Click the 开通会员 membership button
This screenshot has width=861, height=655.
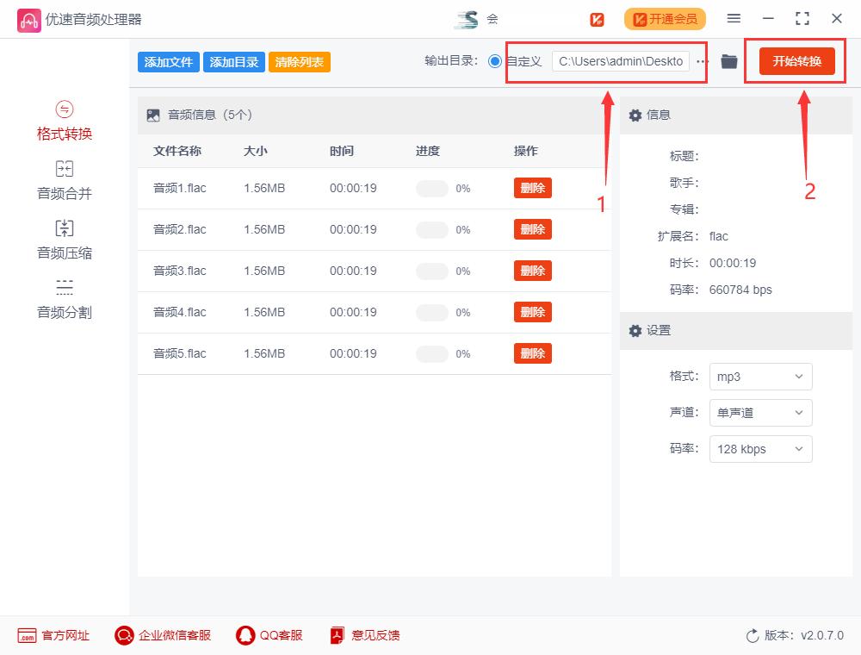(665, 18)
